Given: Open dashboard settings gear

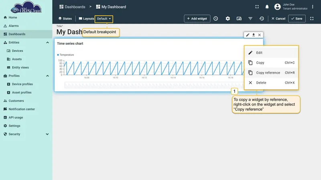Looking at the screenshot, I should tap(228, 18).
